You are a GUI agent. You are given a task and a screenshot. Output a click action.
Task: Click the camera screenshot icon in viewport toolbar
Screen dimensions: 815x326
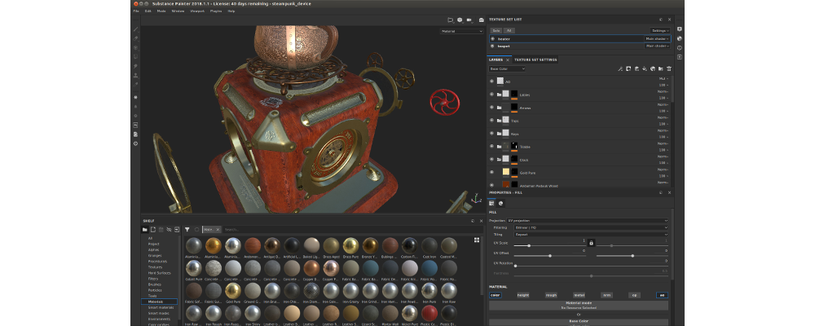point(481,19)
